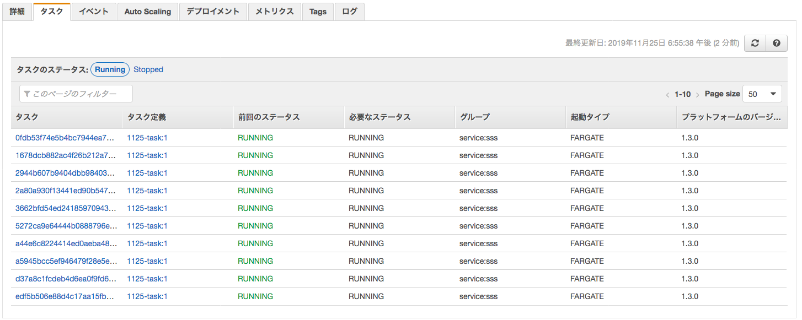Select the Tags tab
Screen dimensions: 802x320
click(x=318, y=12)
